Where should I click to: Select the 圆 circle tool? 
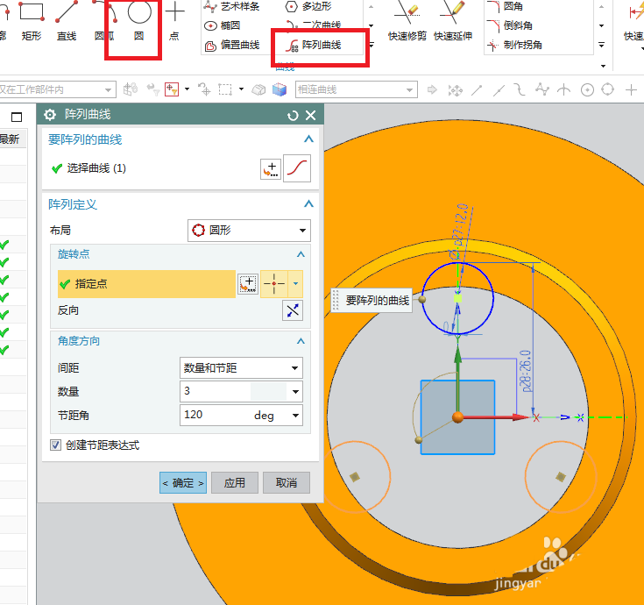point(139,21)
